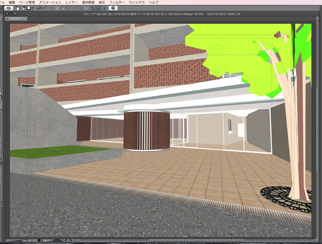Zoom in with the plus icon in the status bar

[x=34, y=240]
